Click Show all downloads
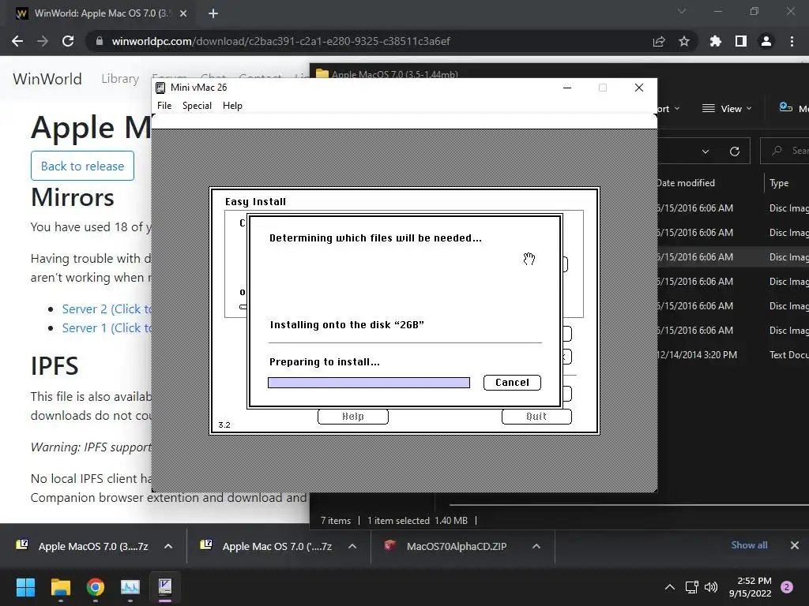 (x=749, y=545)
